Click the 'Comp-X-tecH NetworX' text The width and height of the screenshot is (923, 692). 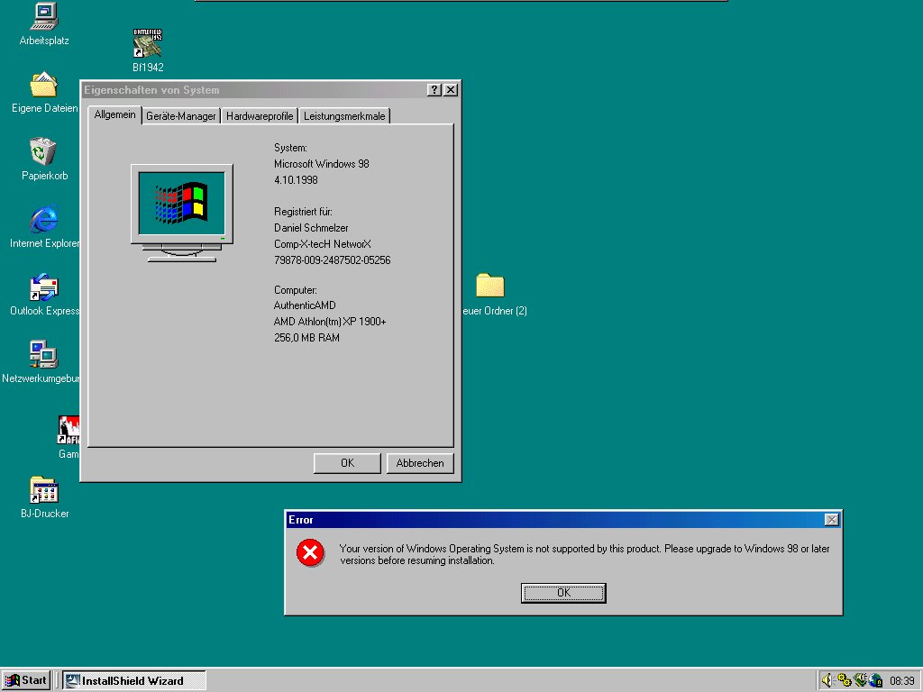(x=322, y=243)
